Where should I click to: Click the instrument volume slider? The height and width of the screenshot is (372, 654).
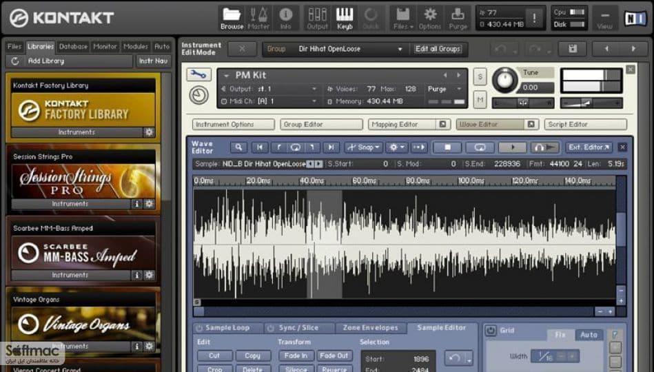click(x=591, y=103)
